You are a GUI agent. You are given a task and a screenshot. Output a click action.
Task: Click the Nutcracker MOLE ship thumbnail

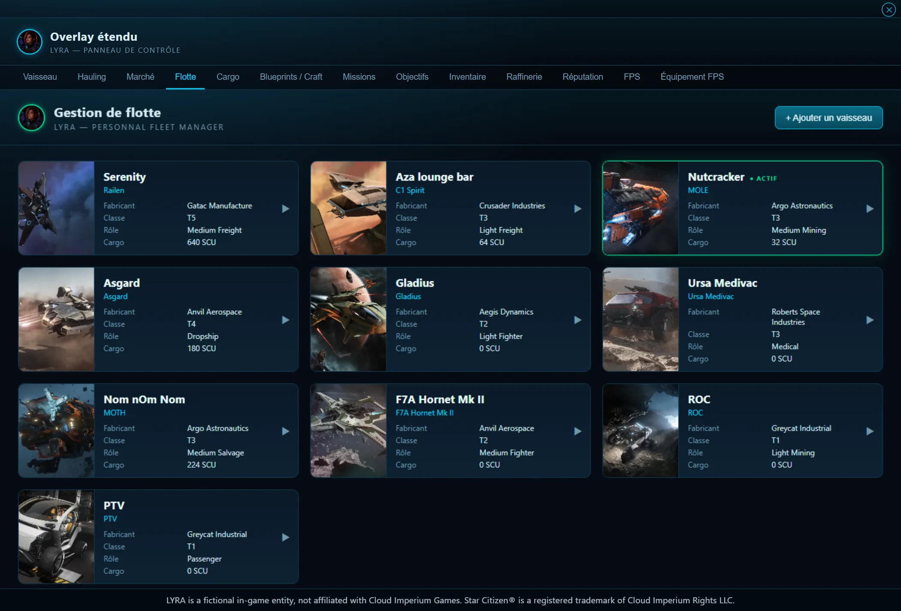641,208
